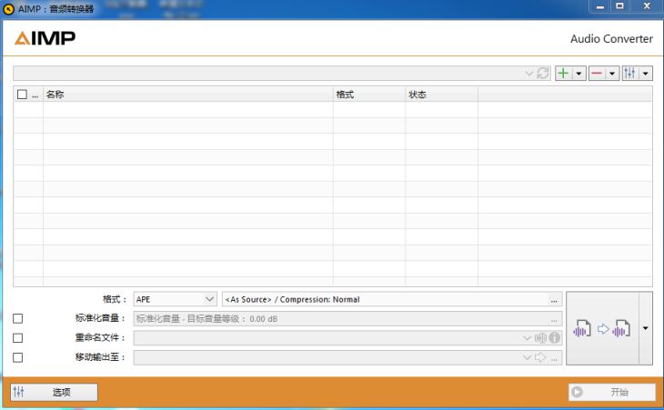Enable the 重命名文件 checkbox
The height and width of the screenshot is (410, 664).
pos(18,337)
